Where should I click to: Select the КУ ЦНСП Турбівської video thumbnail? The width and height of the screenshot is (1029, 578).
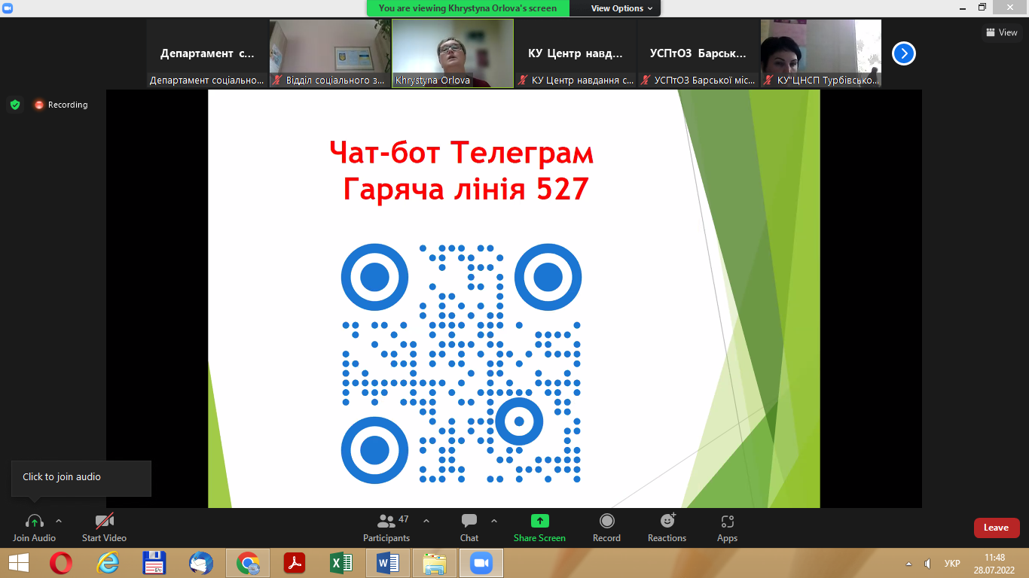pos(821,53)
